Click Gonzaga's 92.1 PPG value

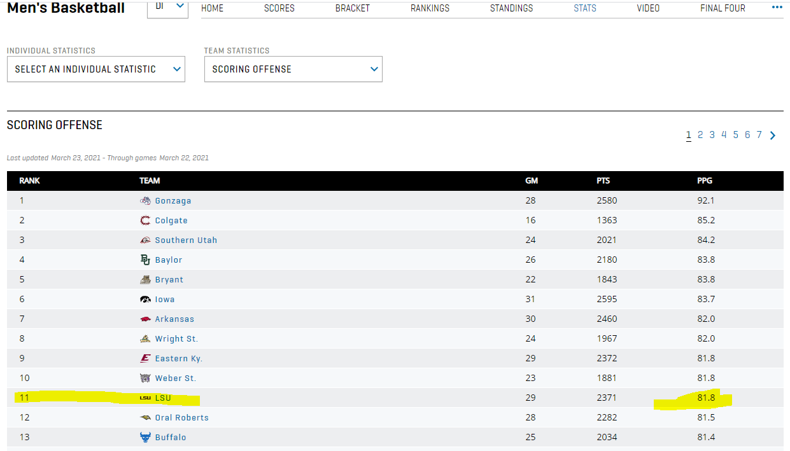[x=706, y=201]
